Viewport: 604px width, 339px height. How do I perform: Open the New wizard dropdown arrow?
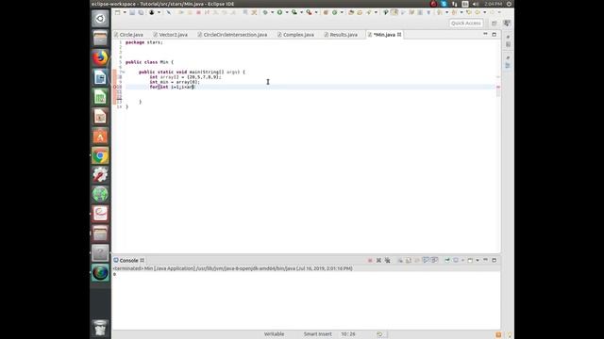click(x=125, y=12)
